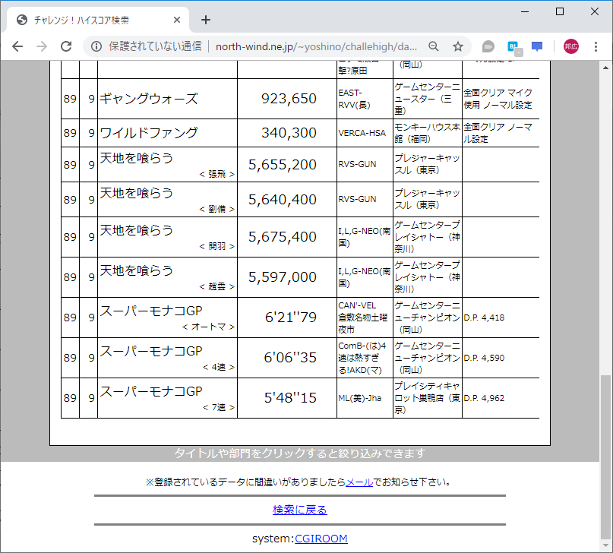Viewport: 613px width, 553px height.
Task: Click the gray camera extension icon
Action: pyautogui.click(x=488, y=46)
